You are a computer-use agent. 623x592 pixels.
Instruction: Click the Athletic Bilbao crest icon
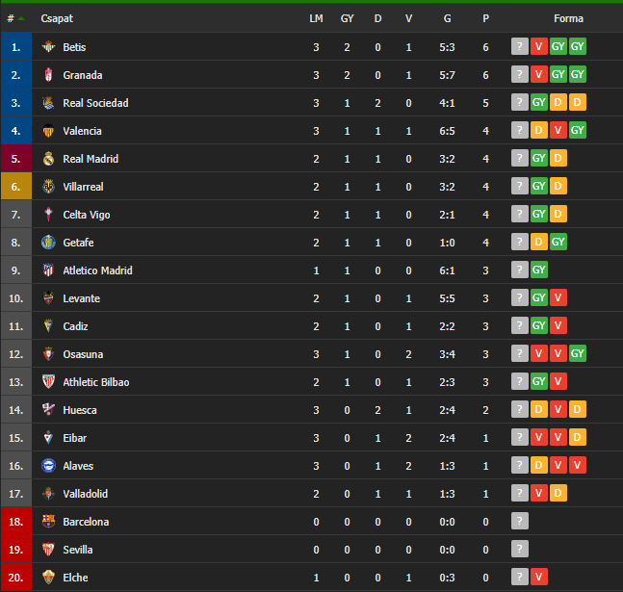pyautogui.click(x=48, y=382)
